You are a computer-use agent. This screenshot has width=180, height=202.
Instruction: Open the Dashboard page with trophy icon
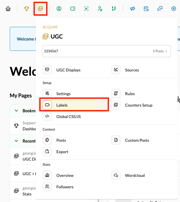tap(23, 126)
